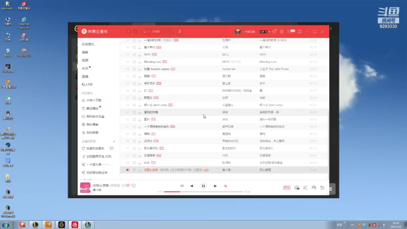Image resolution: width=407 pixels, height=229 pixels.
Task: Open the red NetEase Music taskbar icon
Action: [x=75, y=224]
